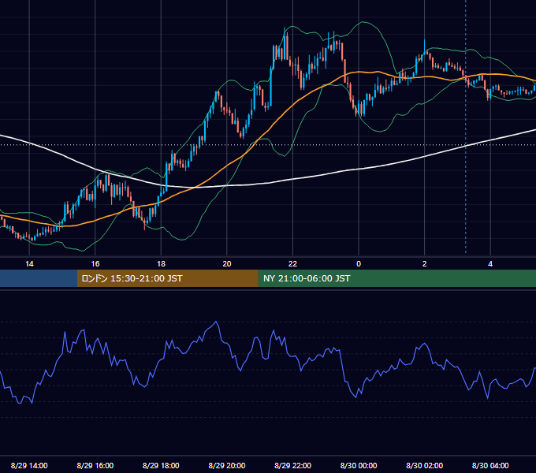Click the 8/29 20:00 label on the lower axis
Screen dimensions: 536x473
coord(227,465)
